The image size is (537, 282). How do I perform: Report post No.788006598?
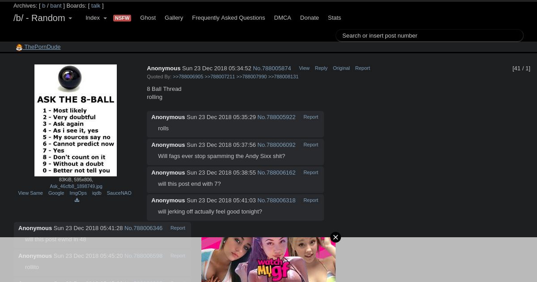(178, 256)
